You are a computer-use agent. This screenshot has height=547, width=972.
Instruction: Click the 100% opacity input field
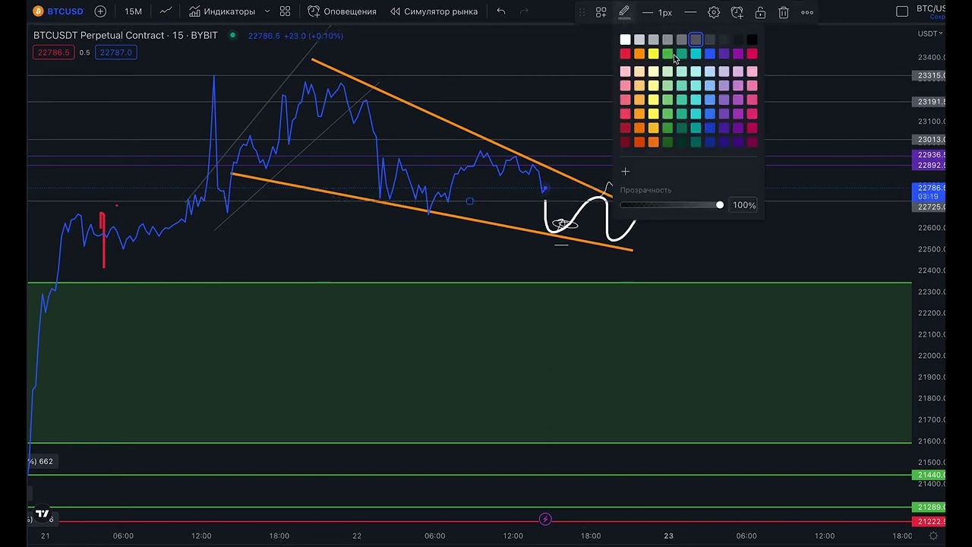click(x=744, y=205)
